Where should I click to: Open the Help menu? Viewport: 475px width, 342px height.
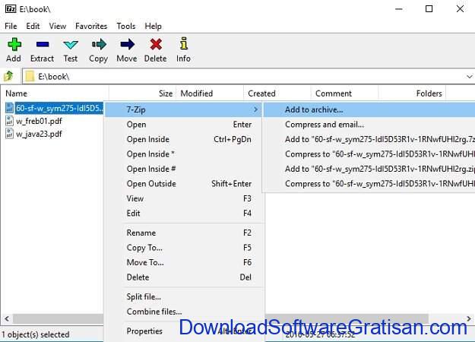coord(153,27)
